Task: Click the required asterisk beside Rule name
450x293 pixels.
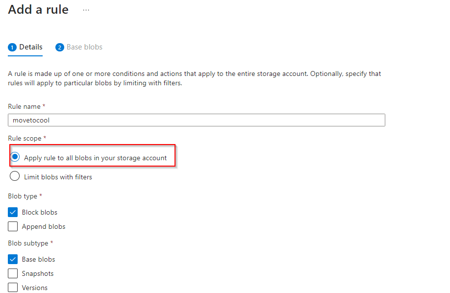Action: [x=44, y=106]
